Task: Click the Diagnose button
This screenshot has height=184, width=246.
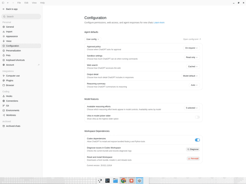Action: pos(193,149)
